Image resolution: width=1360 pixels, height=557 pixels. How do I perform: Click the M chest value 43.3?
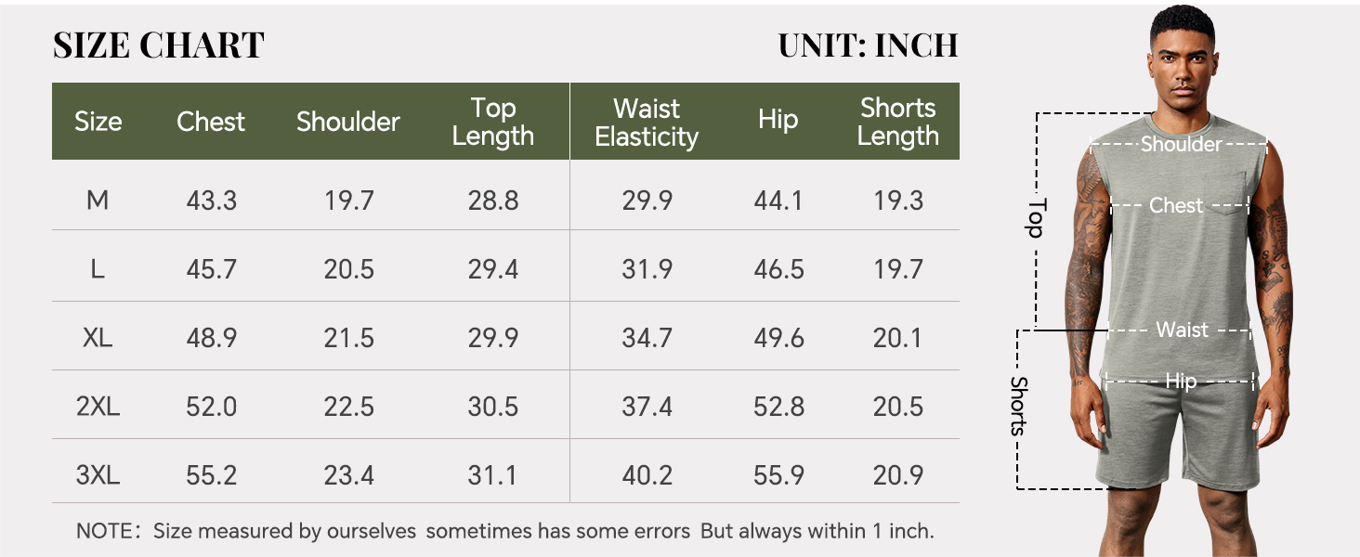(211, 201)
